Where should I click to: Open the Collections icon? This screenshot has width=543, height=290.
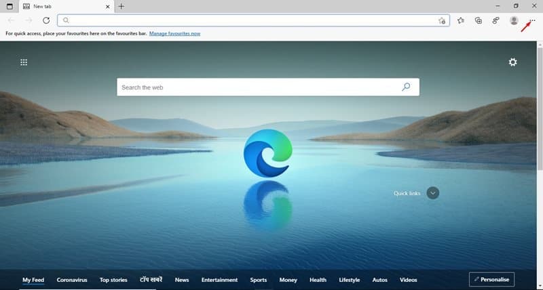click(479, 20)
